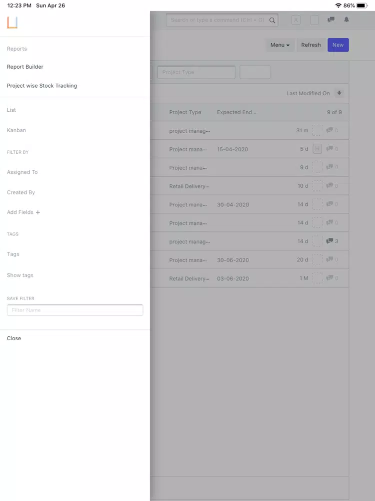Image resolution: width=375 pixels, height=501 pixels.
Task: Expand the Menu dropdown
Action: coord(280,45)
